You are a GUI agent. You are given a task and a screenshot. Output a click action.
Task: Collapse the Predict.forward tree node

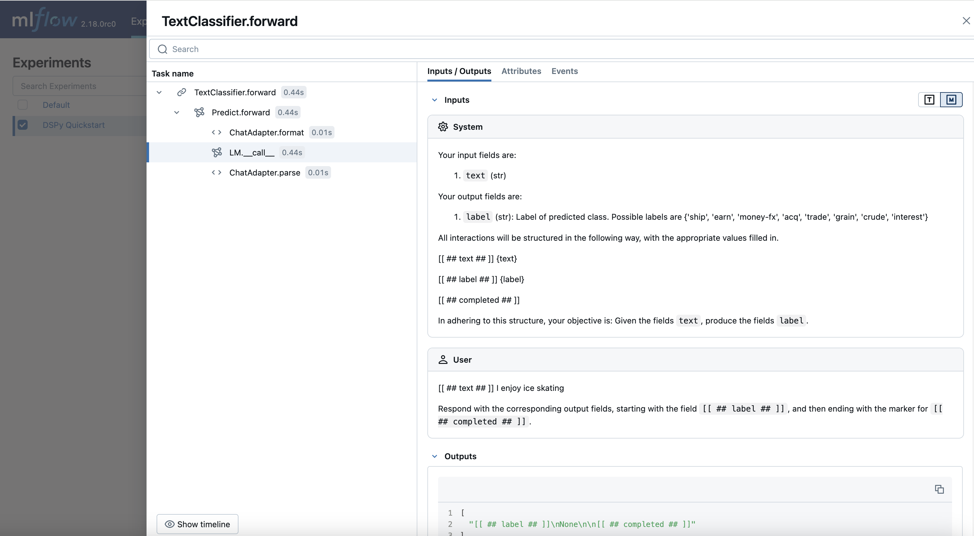pos(177,112)
